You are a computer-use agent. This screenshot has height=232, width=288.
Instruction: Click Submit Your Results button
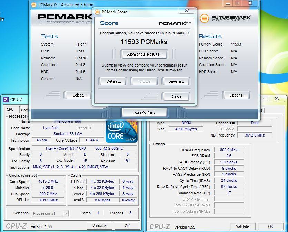tap(144, 54)
